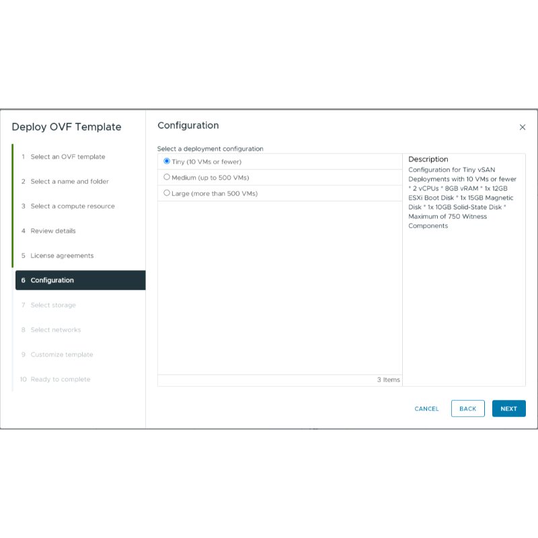The image size is (538, 538).
Task: Click the NEXT button
Action: point(508,409)
